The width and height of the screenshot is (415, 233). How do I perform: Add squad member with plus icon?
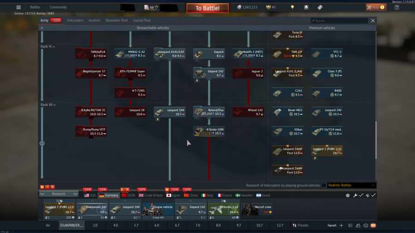click(x=341, y=225)
